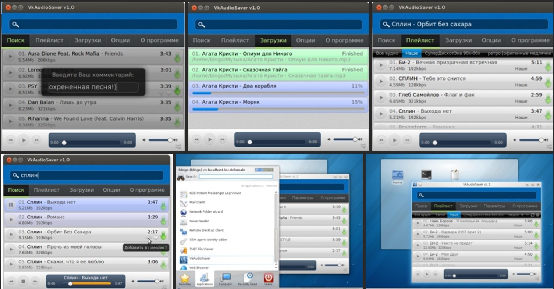Play "Найк Борзов - Я маленькая лошадка"
The height and width of the screenshot is (289, 554).
tap(418, 224)
